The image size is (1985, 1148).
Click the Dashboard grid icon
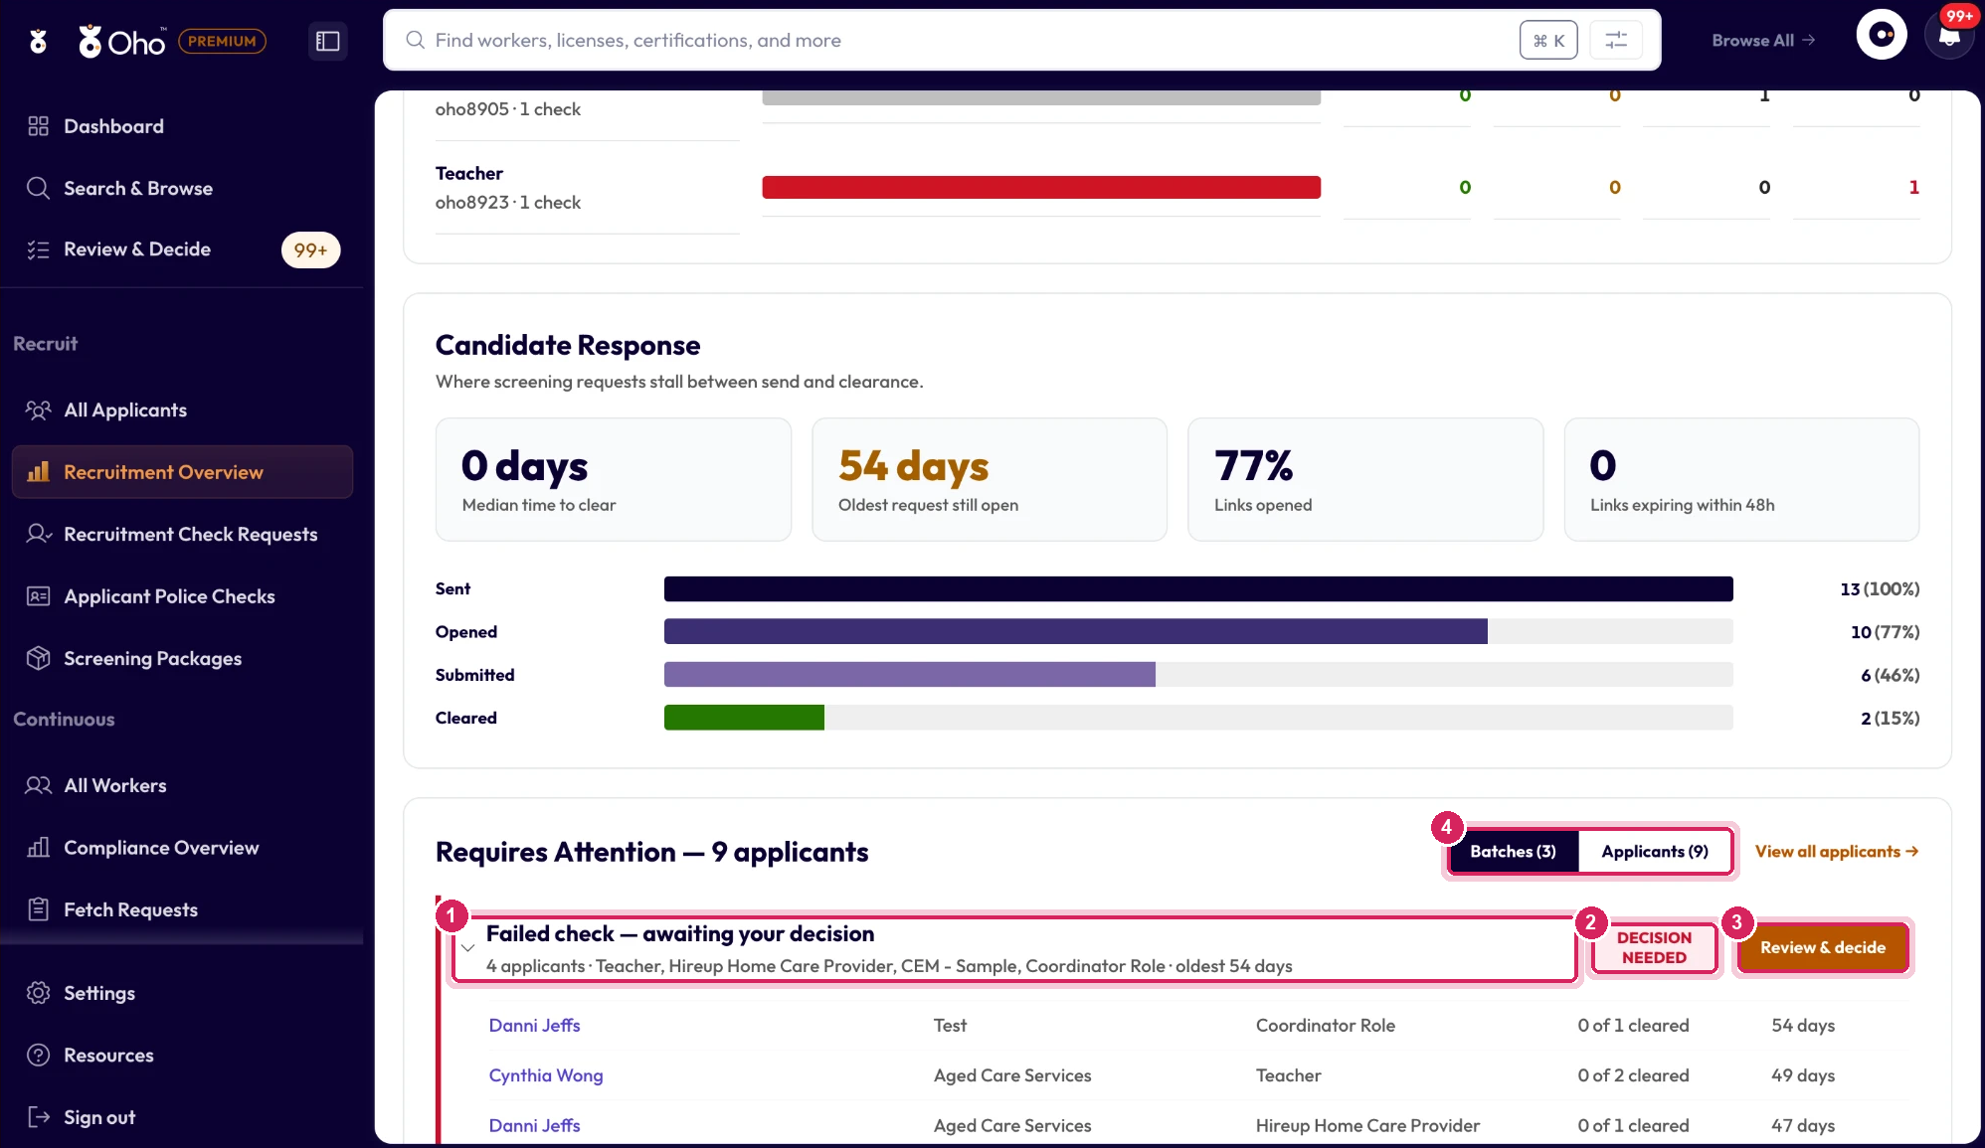tap(38, 126)
